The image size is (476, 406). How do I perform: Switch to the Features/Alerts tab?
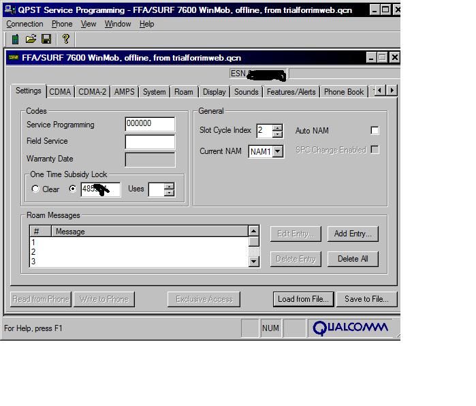[291, 92]
